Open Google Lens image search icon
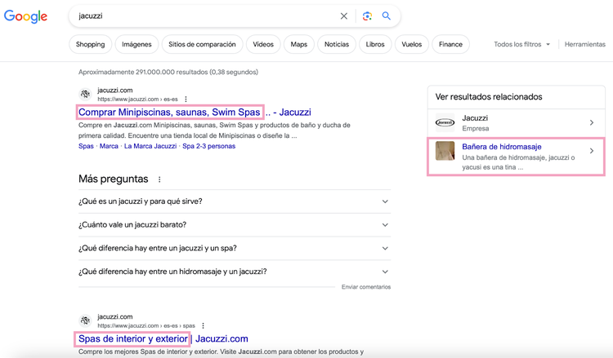 (367, 16)
